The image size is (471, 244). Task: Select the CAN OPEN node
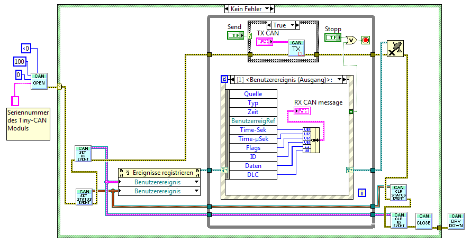pyautogui.click(x=39, y=81)
